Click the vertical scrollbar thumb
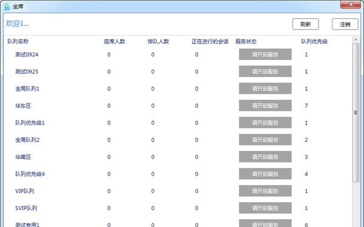Screen dimensions: 364x227 click(356, 113)
